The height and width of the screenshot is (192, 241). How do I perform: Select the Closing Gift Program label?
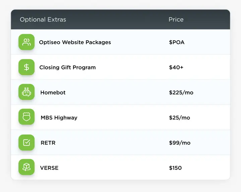(x=67, y=67)
